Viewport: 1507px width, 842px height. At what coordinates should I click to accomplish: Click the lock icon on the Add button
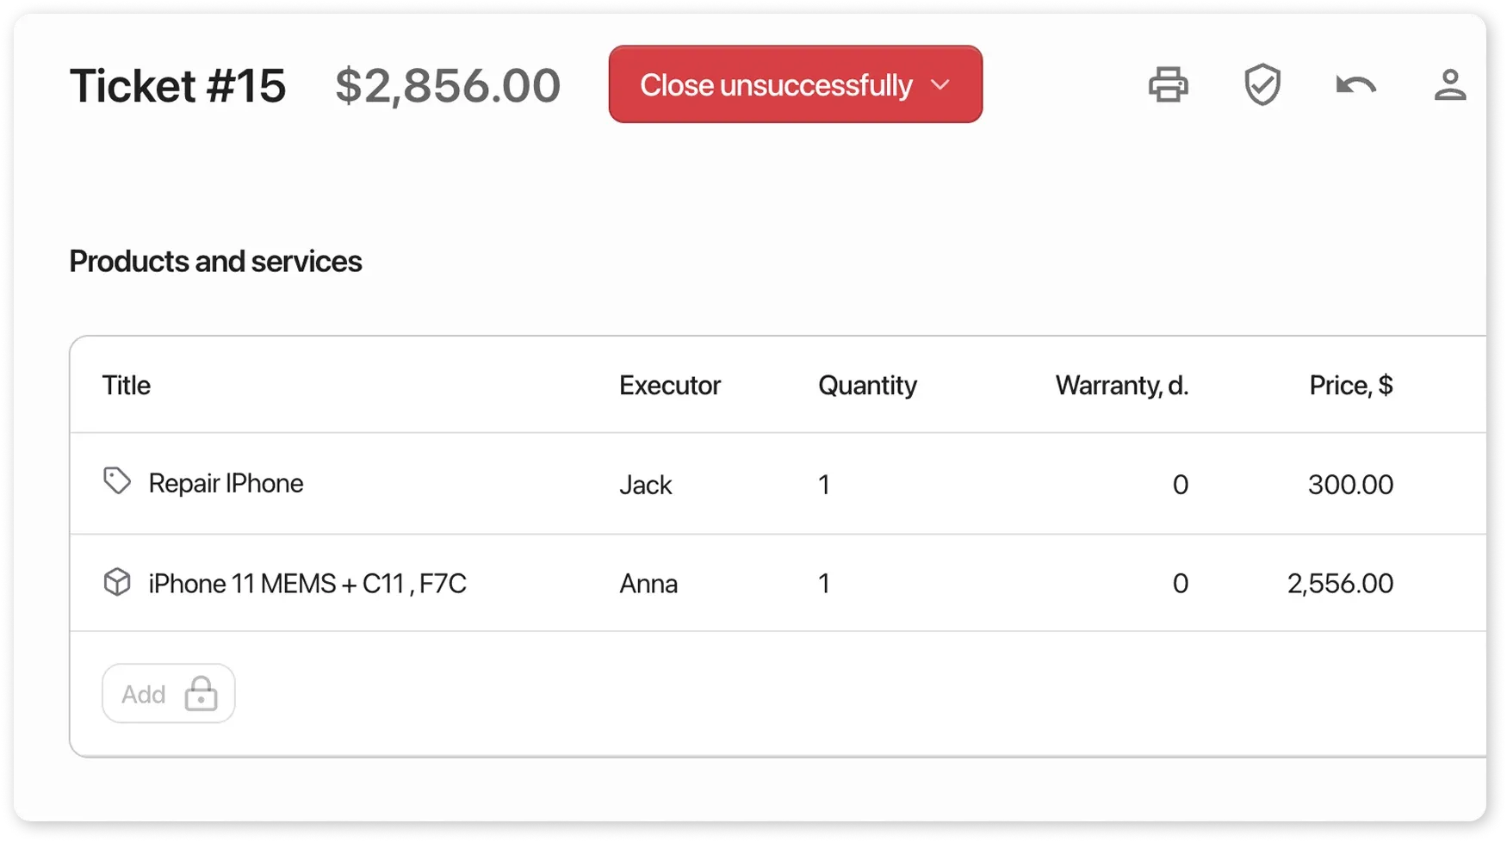tap(201, 693)
